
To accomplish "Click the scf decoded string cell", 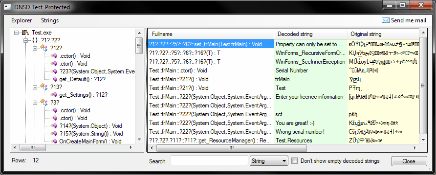I will point(310,114).
